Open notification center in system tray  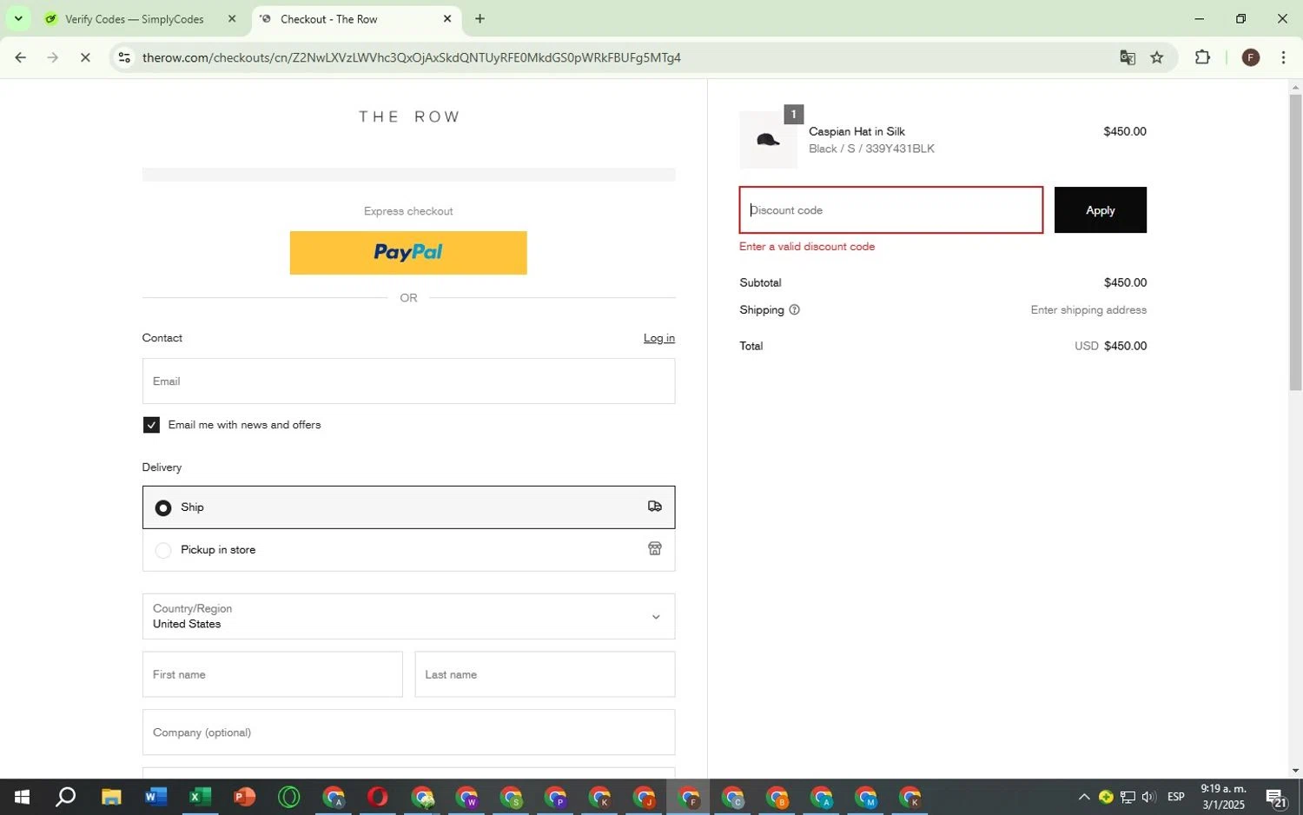click(x=1276, y=797)
